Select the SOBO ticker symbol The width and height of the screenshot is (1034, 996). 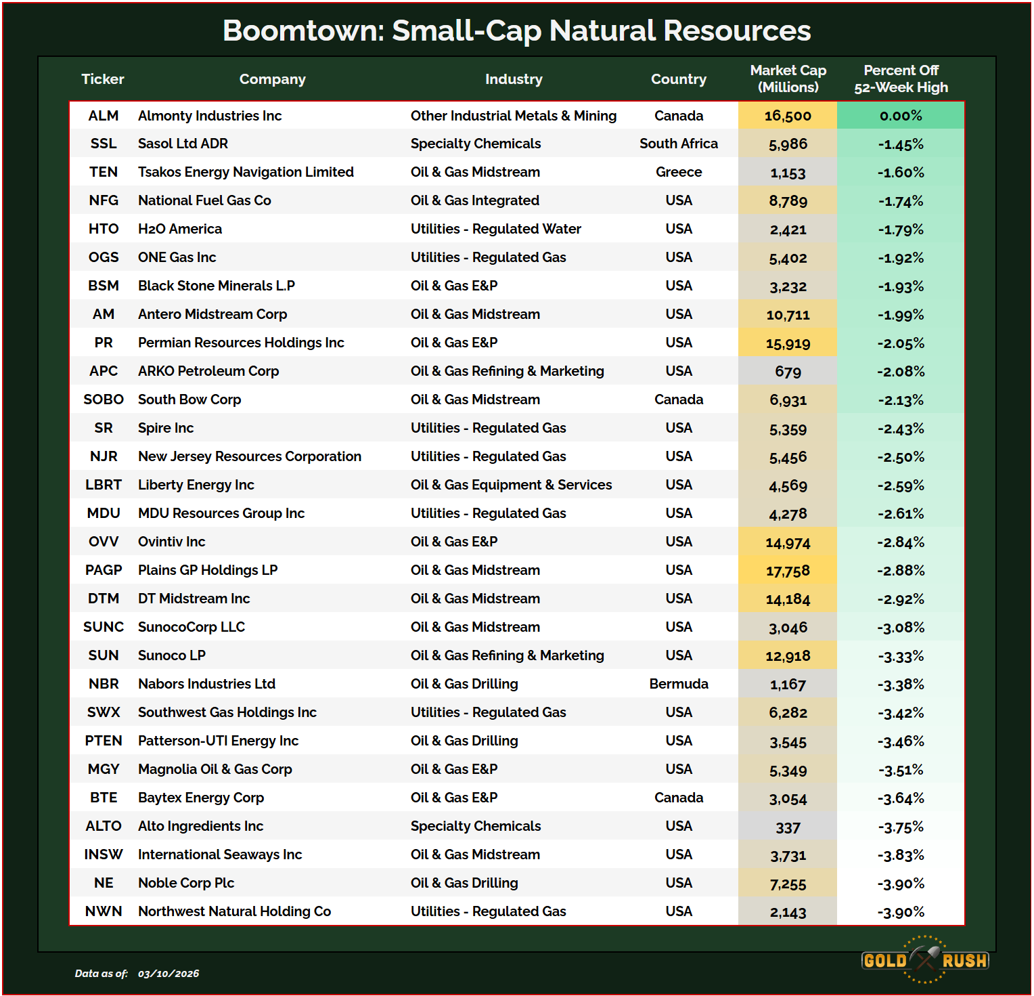pos(104,399)
